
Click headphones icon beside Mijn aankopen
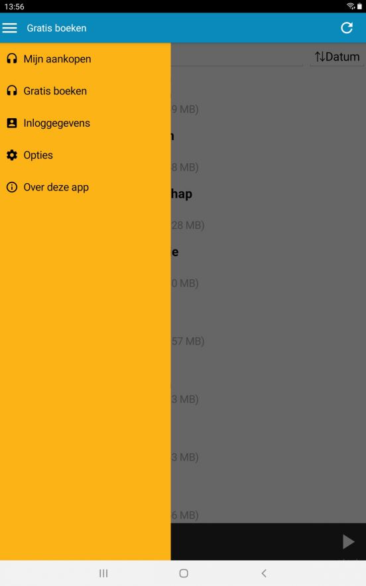[12, 58]
